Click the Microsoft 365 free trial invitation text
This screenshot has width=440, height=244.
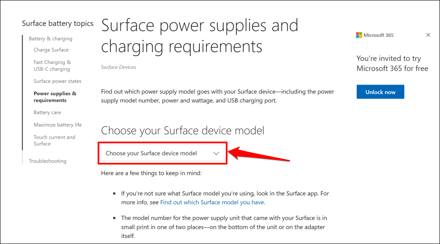pos(392,63)
